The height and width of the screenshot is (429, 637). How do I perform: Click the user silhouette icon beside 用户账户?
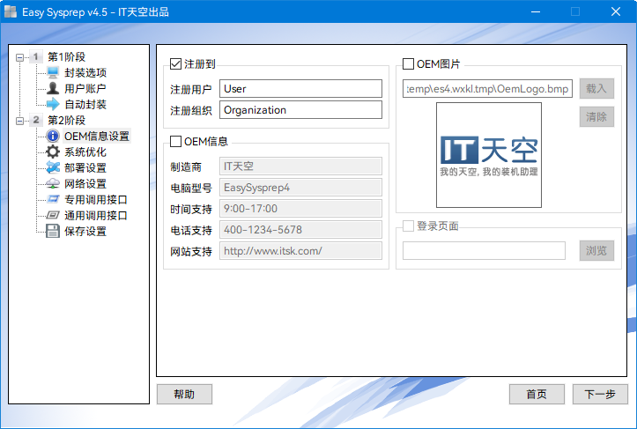(x=53, y=88)
